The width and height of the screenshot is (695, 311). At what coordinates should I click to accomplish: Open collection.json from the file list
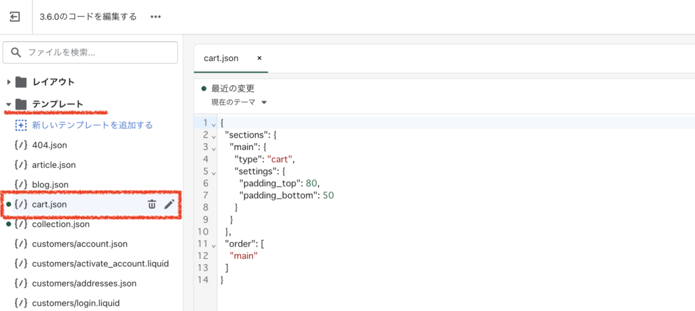click(x=60, y=224)
